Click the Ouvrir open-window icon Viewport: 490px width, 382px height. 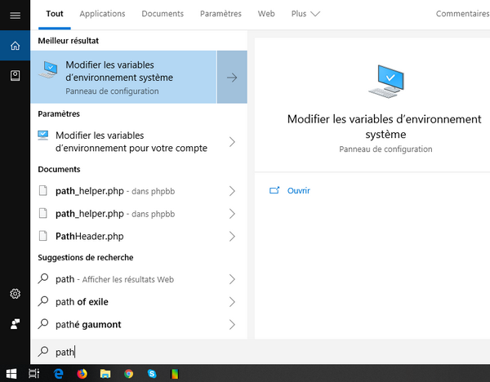(x=274, y=190)
